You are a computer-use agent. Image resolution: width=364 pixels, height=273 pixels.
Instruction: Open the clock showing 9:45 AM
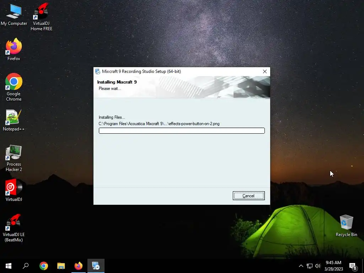[x=333, y=266]
